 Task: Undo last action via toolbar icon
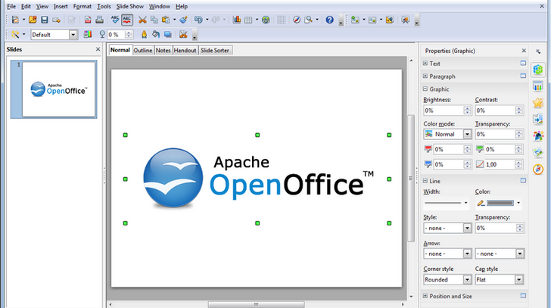198,20
